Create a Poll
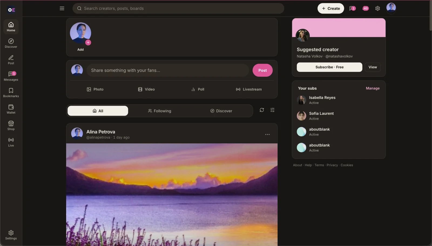 pyautogui.click(x=198, y=89)
